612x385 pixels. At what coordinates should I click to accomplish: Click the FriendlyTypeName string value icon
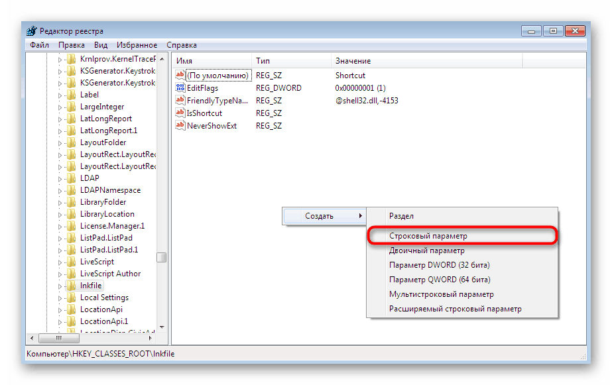[x=180, y=100]
